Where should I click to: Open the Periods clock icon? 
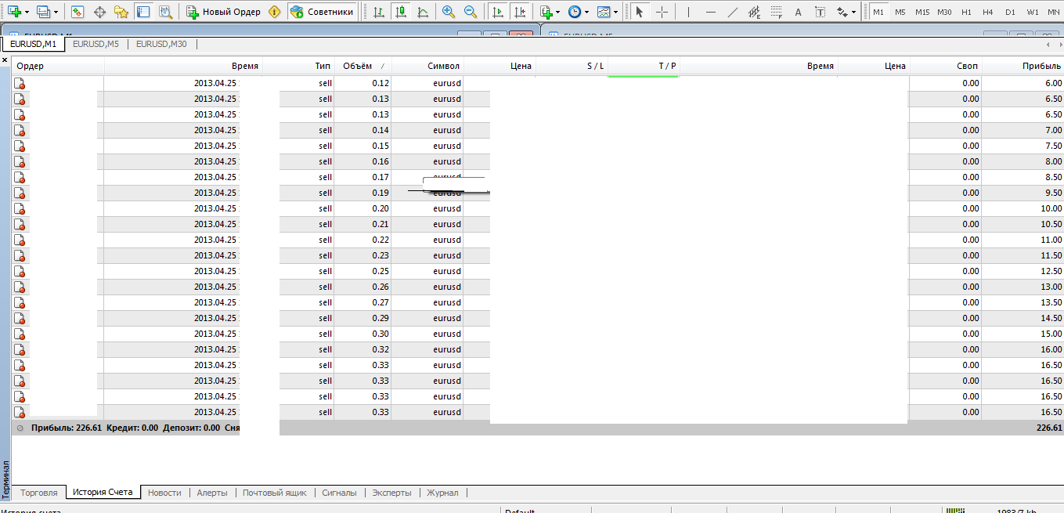pyautogui.click(x=574, y=12)
